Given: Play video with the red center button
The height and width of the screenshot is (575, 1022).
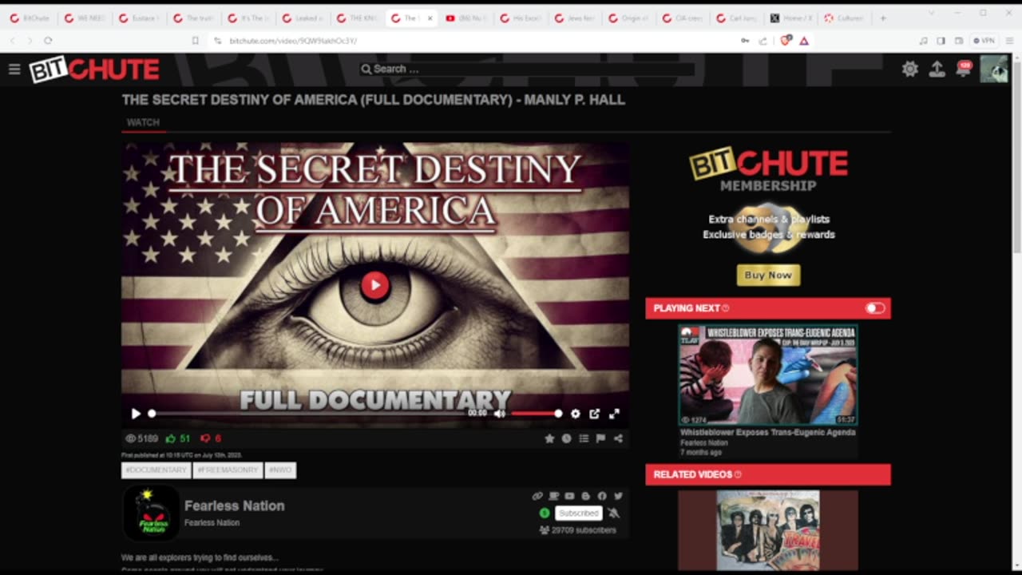Looking at the screenshot, I should point(374,285).
